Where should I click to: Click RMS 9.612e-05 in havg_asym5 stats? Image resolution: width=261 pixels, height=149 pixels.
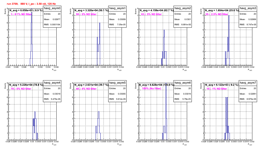[117, 99]
